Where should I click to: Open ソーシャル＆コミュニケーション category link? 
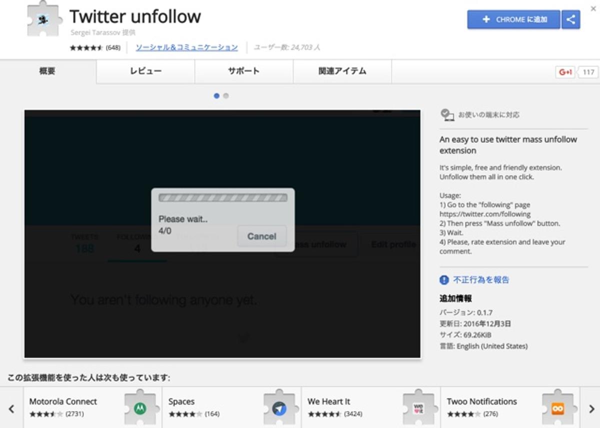point(186,48)
